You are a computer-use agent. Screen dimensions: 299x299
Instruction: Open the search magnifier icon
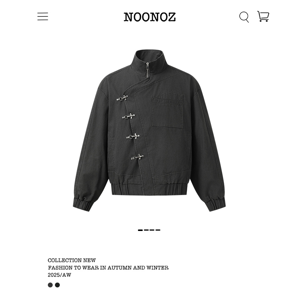click(x=244, y=17)
